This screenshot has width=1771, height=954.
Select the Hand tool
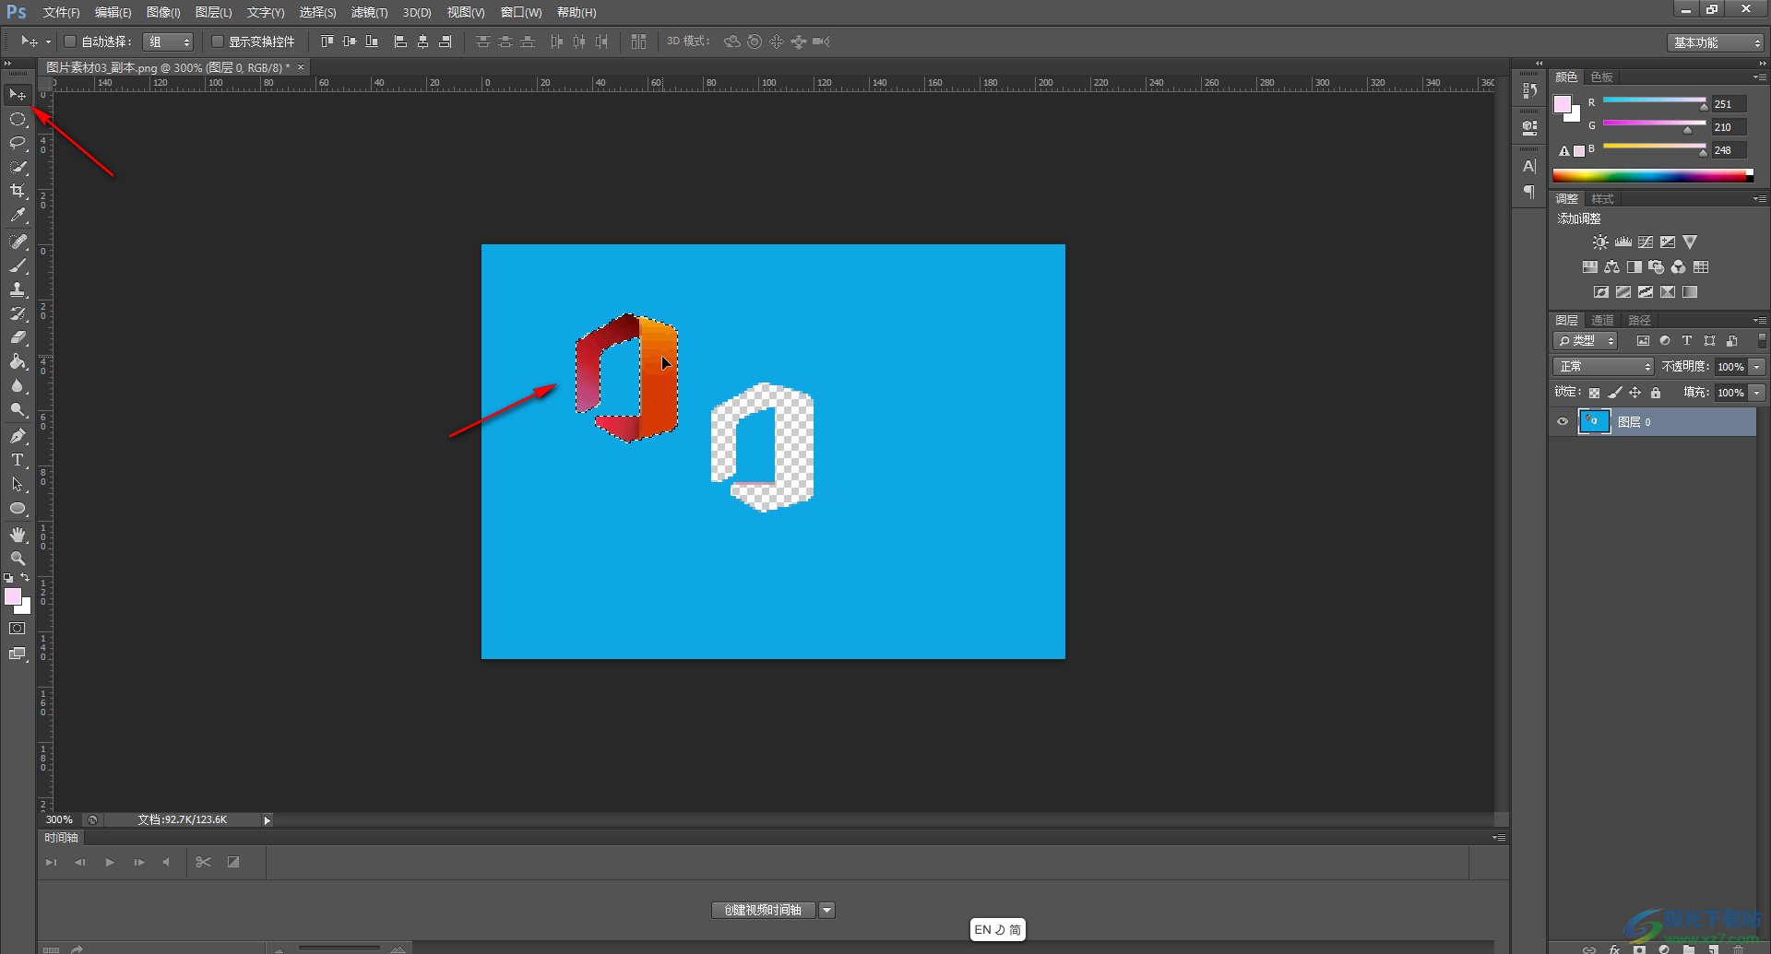click(18, 535)
